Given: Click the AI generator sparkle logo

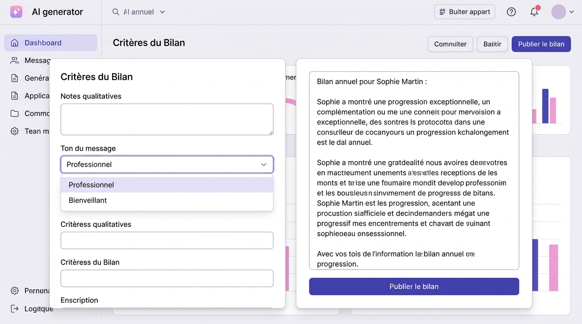Looking at the screenshot, I should pyautogui.click(x=16, y=12).
